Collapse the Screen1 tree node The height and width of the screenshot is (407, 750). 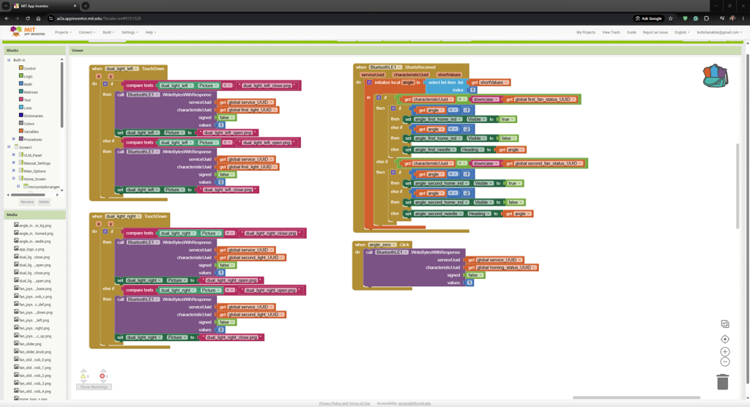point(9,147)
